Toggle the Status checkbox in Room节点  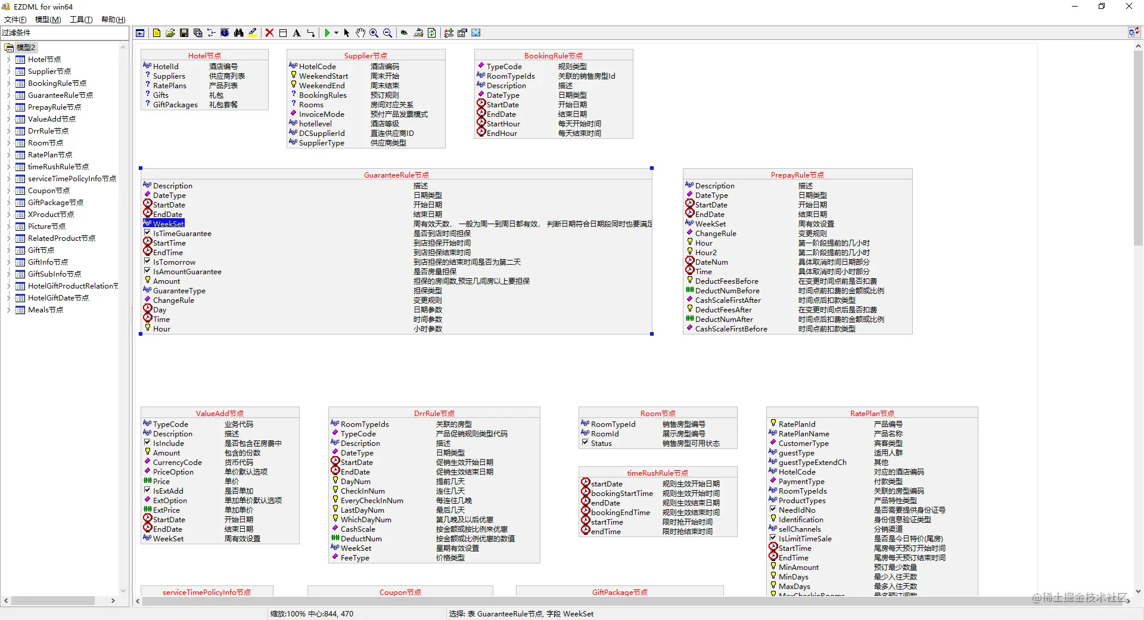(585, 443)
